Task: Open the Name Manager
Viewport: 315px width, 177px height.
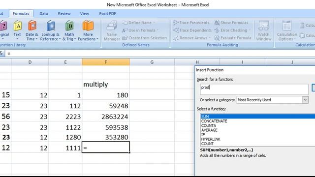Action: point(112,30)
